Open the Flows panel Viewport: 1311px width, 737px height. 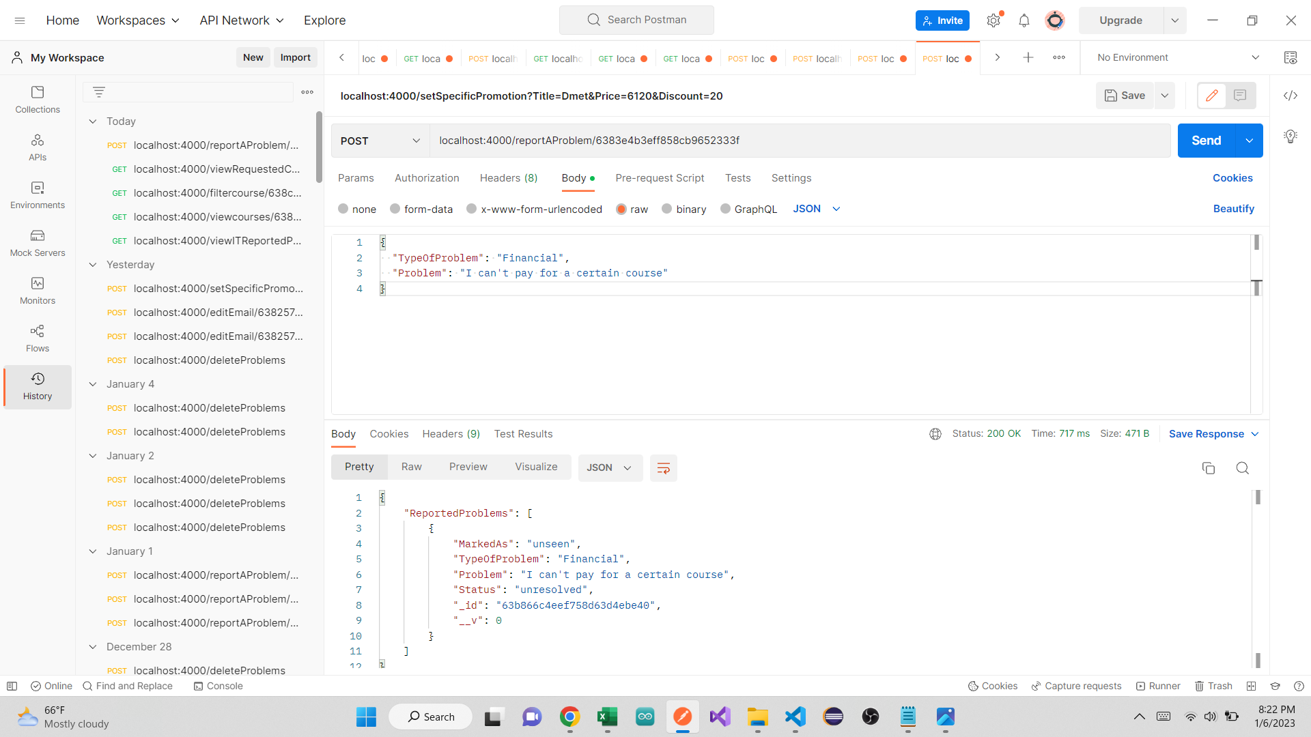click(x=38, y=338)
